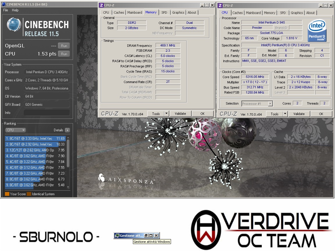Click the Cinebench title bar app icon

(3, 4)
